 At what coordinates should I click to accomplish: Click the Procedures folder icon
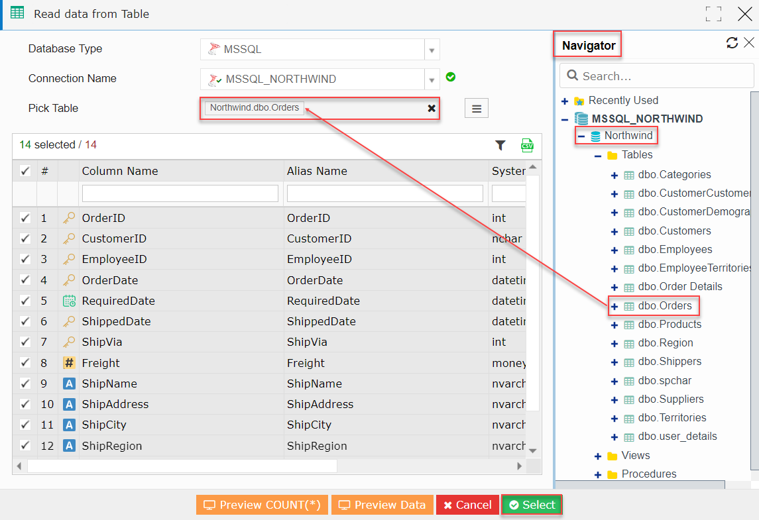click(x=613, y=474)
